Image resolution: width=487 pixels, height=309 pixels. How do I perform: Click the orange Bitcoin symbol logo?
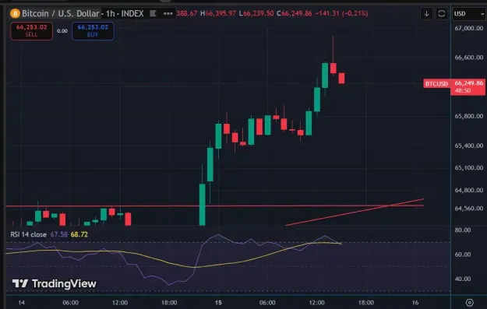point(15,14)
